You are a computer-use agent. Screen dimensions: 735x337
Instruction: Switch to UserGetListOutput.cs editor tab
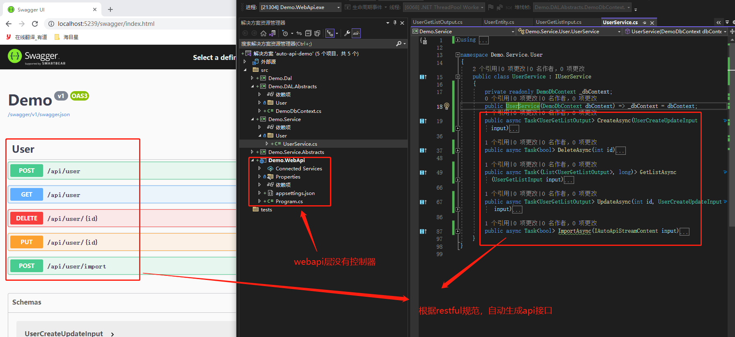[x=437, y=22]
